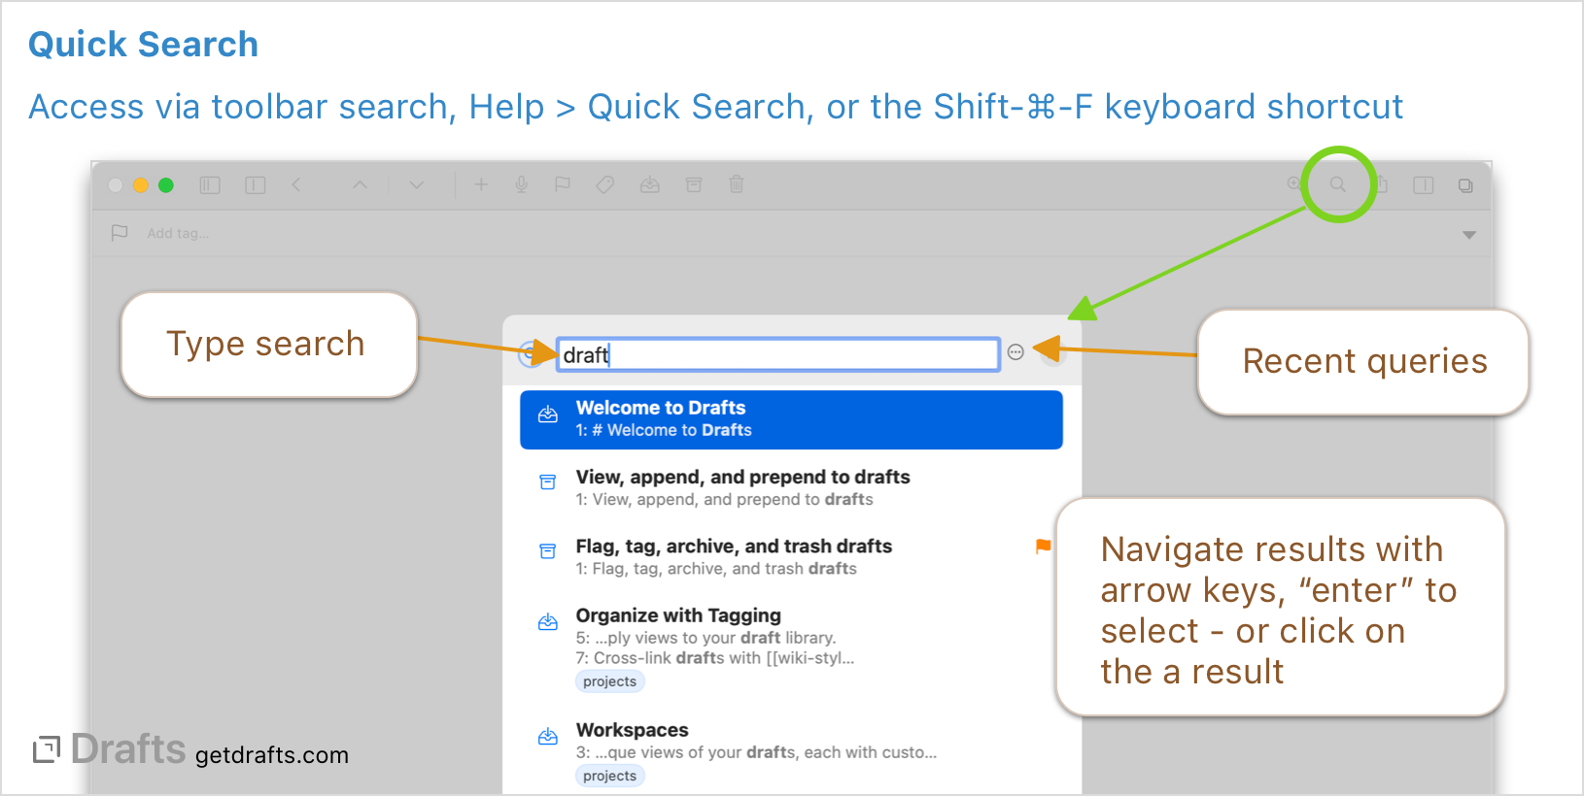Click the flag icon beside Add tag
The height and width of the screenshot is (796, 1584).
(x=120, y=233)
